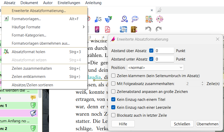Viewport: 224px width, 132px height.
Task: Uncheck Kein Einzug nach einem Titel
Action: click(x=114, y=99)
